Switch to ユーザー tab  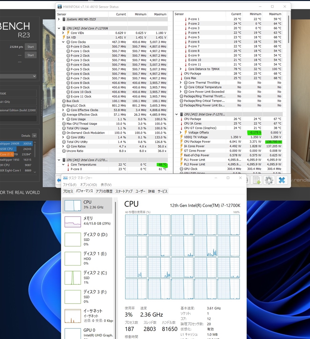click(140, 191)
